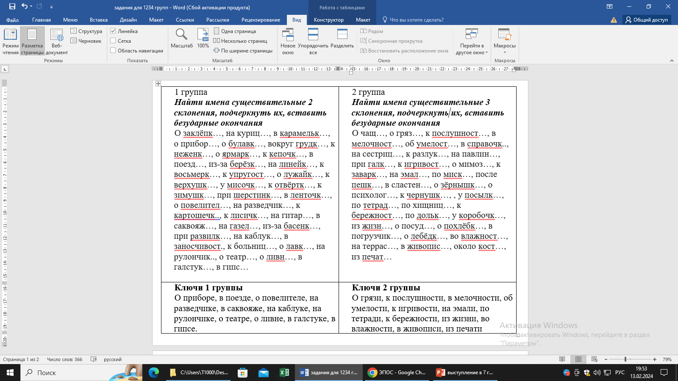The height and width of the screenshot is (381, 678).
Task: Switch to the Рецензирование tab
Action: point(261,20)
